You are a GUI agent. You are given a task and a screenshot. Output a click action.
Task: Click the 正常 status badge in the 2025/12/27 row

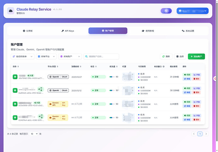(x=98, y=77)
